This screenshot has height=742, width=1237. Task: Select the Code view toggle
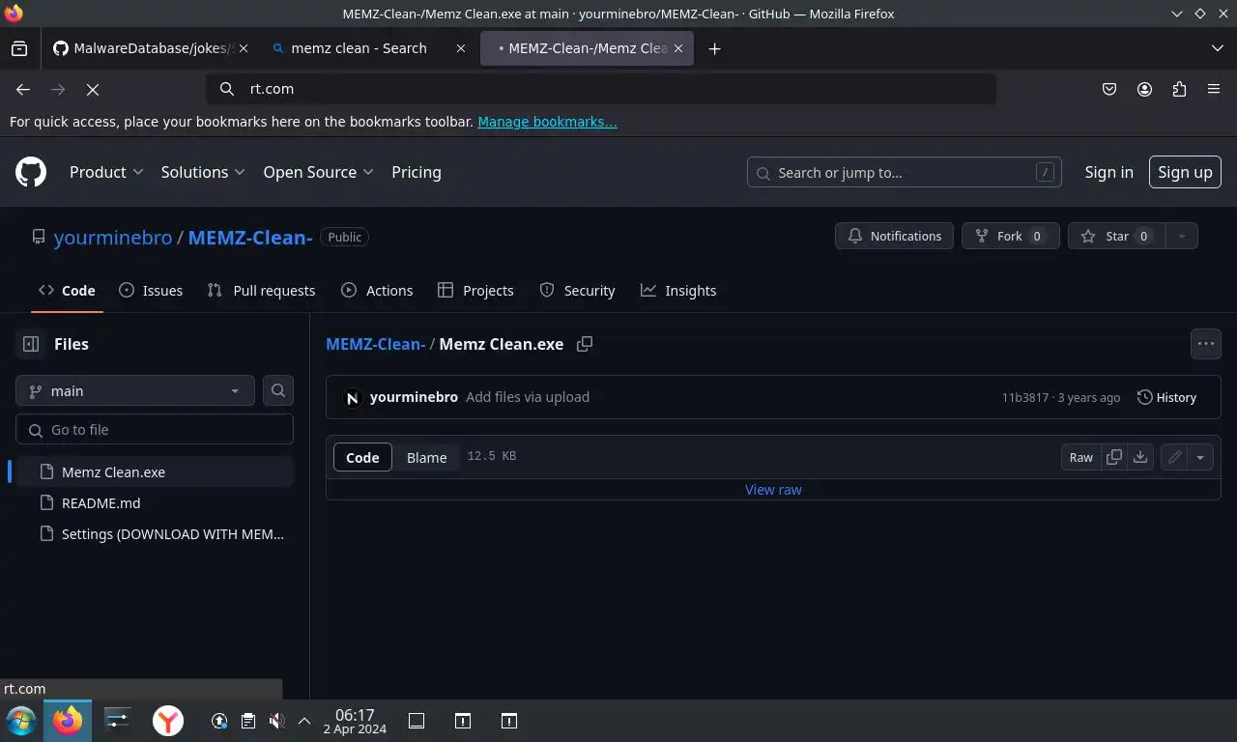pyautogui.click(x=362, y=457)
